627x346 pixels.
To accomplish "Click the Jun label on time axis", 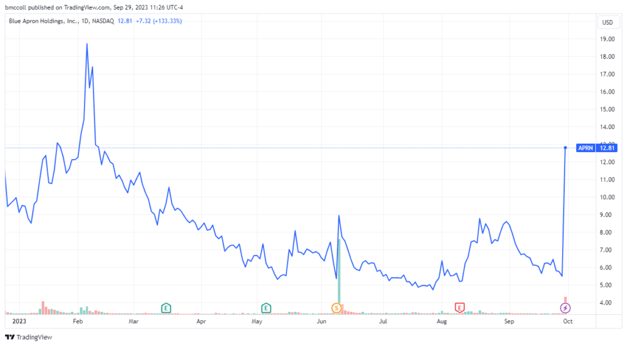I will [321, 322].
